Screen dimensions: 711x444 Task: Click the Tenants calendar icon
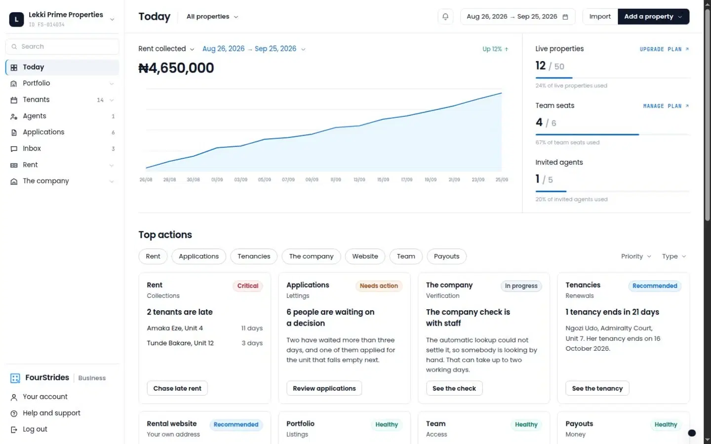click(14, 100)
